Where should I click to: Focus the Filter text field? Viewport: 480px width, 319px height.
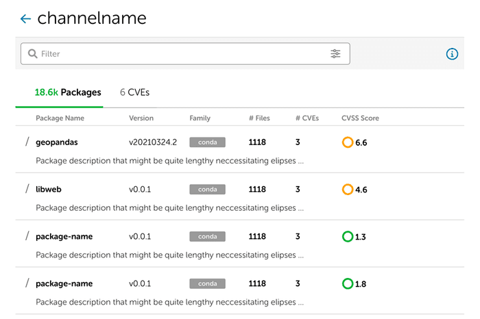[x=178, y=53]
